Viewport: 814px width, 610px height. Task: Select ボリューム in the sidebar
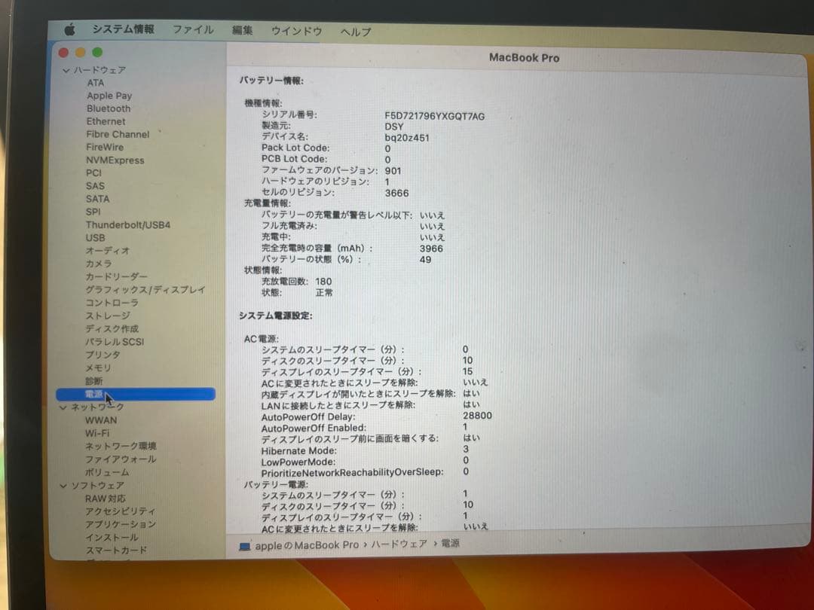(107, 472)
